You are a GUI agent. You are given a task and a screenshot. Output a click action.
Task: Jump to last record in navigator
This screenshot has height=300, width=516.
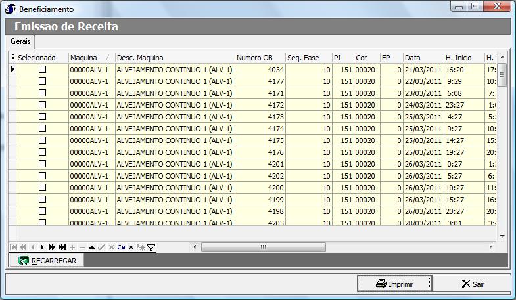pos(62,247)
